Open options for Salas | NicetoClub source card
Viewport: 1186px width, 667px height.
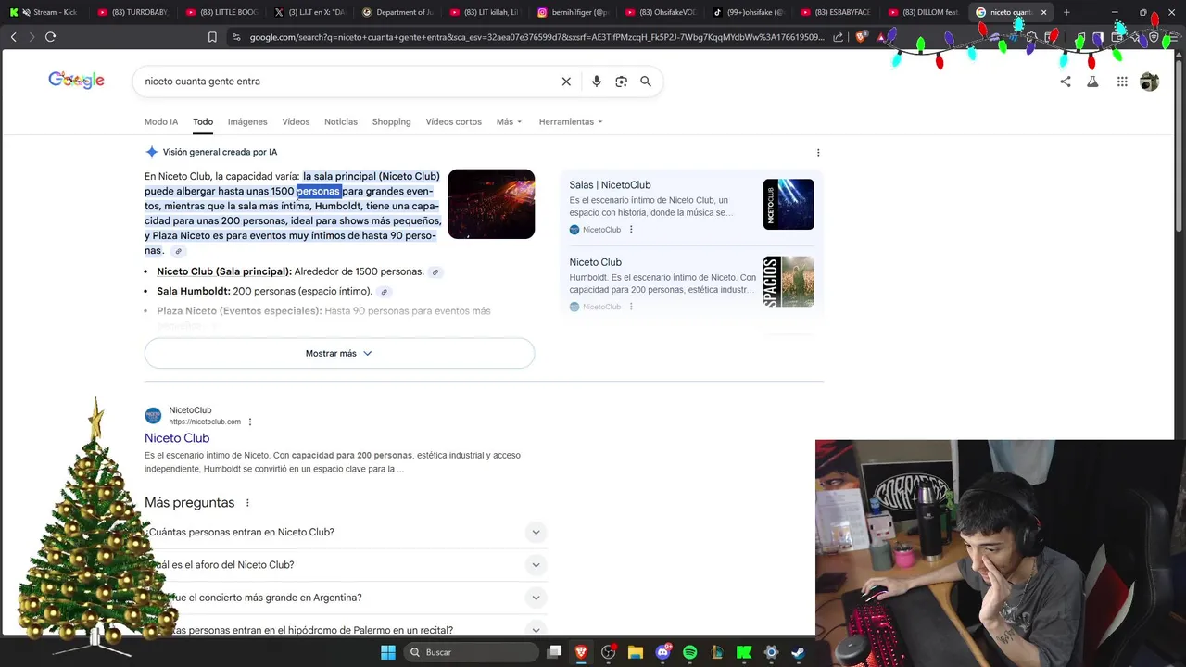[x=631, y=230]
